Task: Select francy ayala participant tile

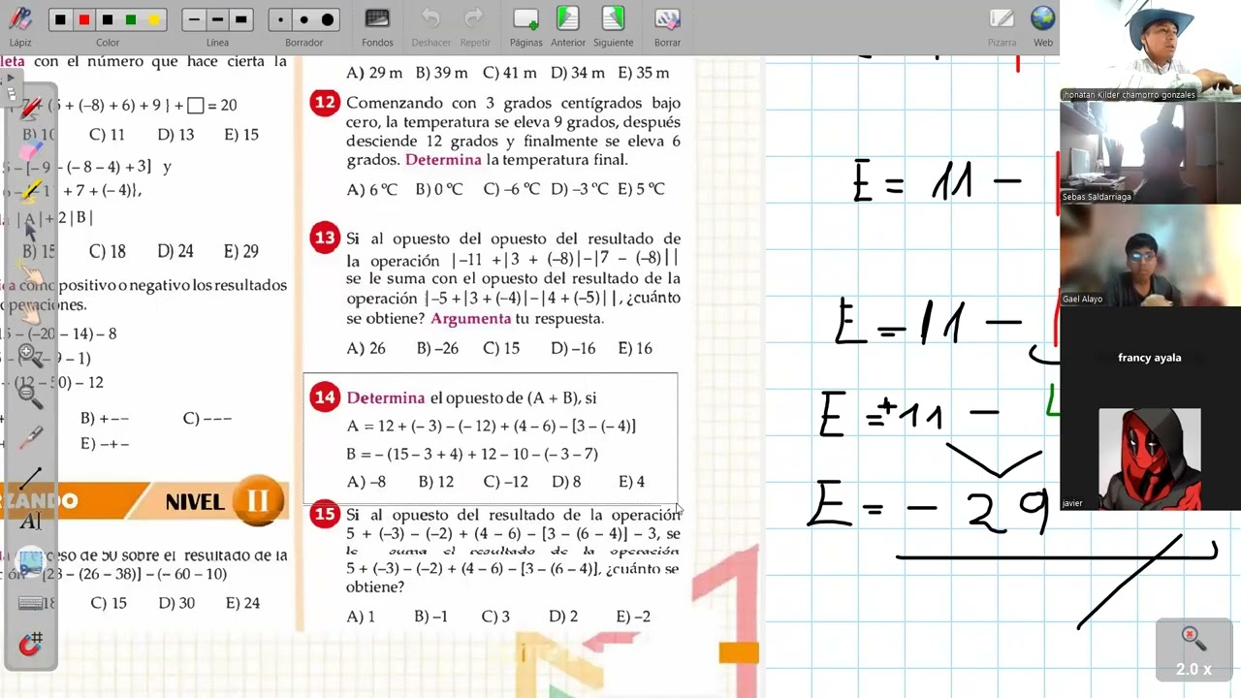Action: pyautogui.click(x=1150, y=358)
